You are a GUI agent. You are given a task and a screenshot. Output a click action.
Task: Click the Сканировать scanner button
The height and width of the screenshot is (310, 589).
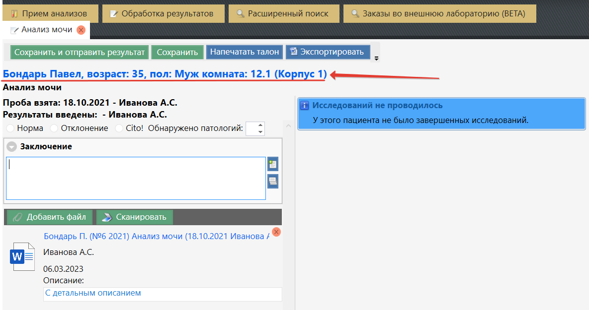(x=135, y=217)
